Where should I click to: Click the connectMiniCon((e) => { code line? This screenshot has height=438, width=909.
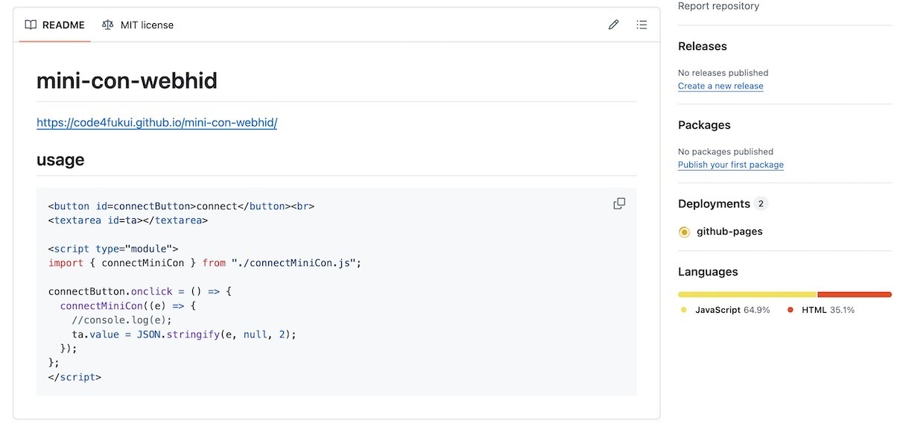click(x=127, y=306)
